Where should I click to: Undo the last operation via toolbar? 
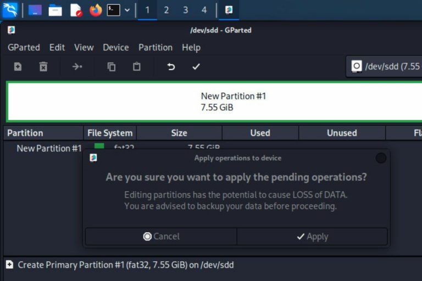tap(171, 66)
